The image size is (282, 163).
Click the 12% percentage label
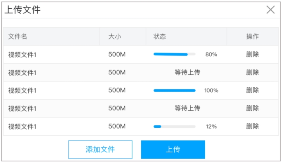pyautogui.click(x=211, y=127)
